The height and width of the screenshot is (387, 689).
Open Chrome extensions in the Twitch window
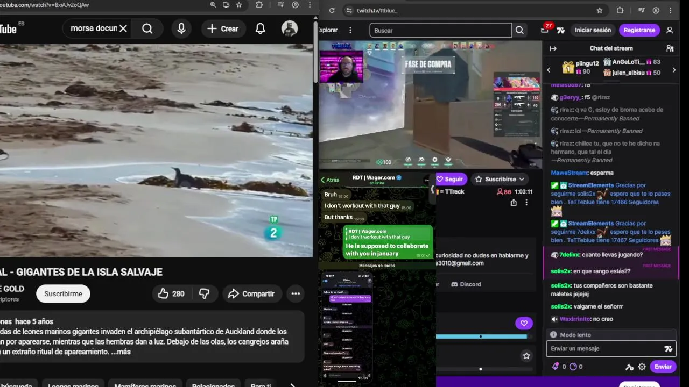tap(620, 10)
